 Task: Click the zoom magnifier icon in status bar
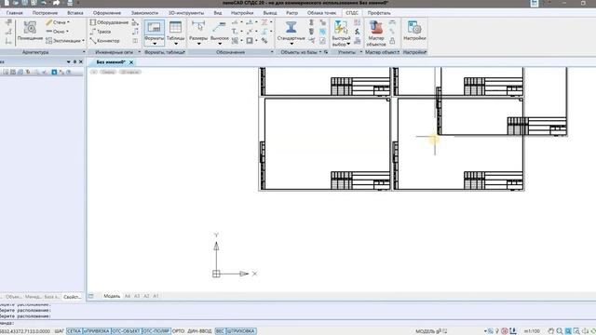(560, 331)
